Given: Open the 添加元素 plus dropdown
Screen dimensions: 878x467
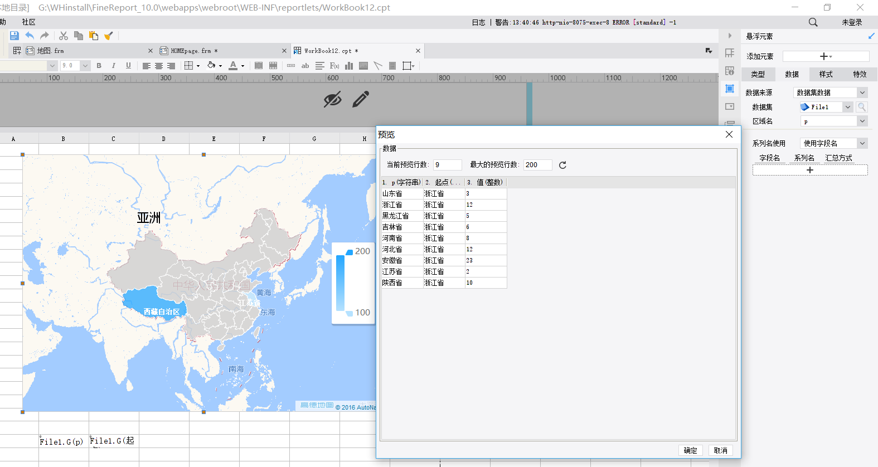Looking at the screenshot, I should tap(826, 56).
